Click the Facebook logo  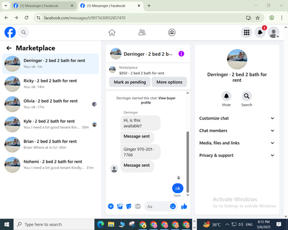(10, 32)
